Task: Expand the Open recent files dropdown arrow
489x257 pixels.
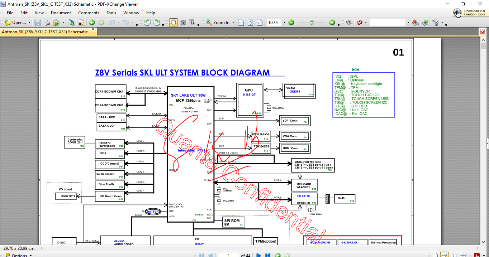Action: click(29, 23)
